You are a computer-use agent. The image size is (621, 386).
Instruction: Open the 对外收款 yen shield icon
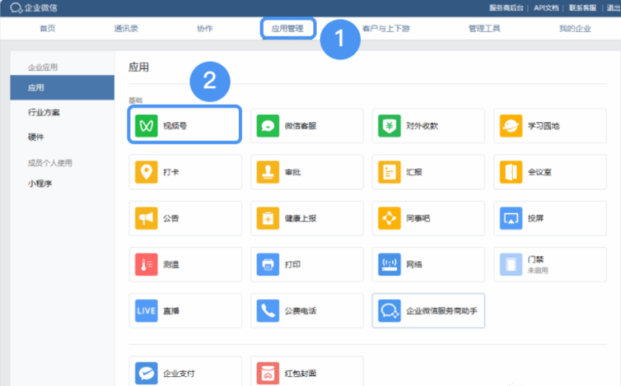pyautogui.click(x=390, y=126)
